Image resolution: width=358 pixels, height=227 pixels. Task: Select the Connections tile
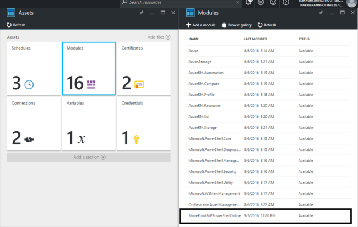[34, 123]
